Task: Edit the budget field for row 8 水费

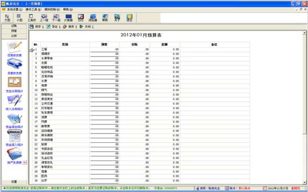Action: [105, 81]
